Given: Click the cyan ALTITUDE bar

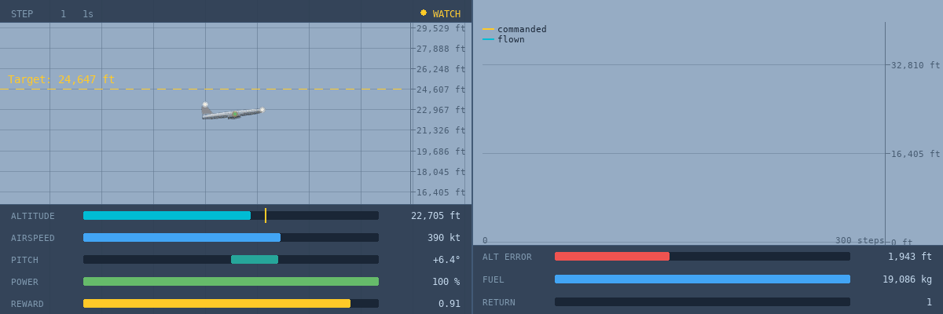Looking at the screenshot, I should [167, 216].
